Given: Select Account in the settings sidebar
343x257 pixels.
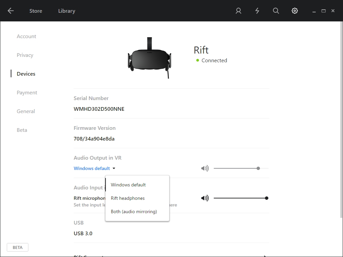Looking at the screenshot, I should (x=26, y=36).
